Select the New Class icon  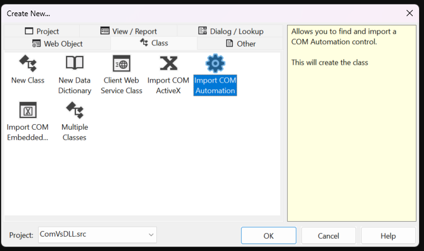click(28, 63)
